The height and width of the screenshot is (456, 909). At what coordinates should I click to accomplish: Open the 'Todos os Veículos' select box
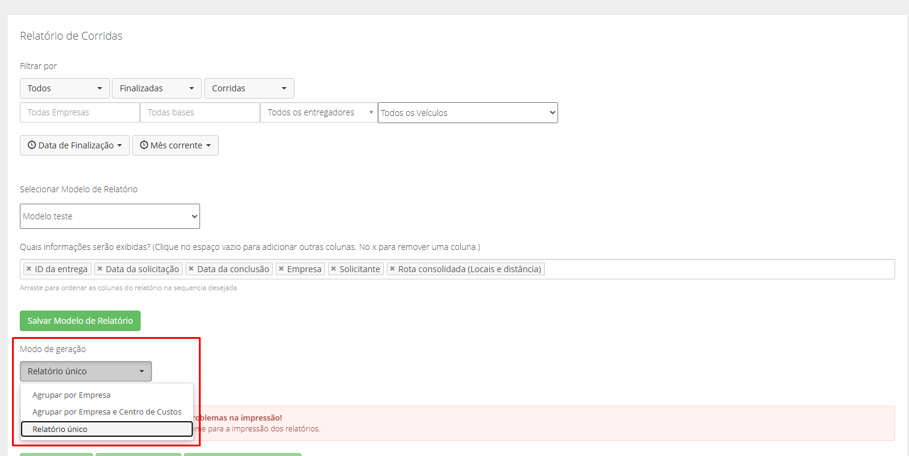coord(468,112)
